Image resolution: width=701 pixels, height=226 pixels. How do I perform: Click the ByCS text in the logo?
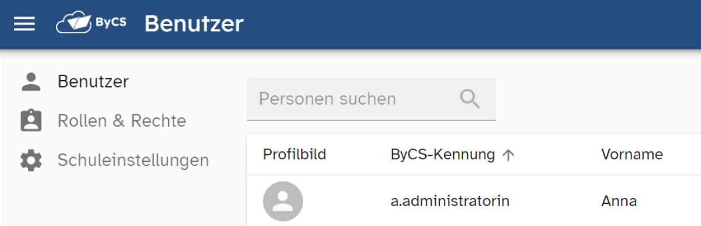[x=111, y=23]
